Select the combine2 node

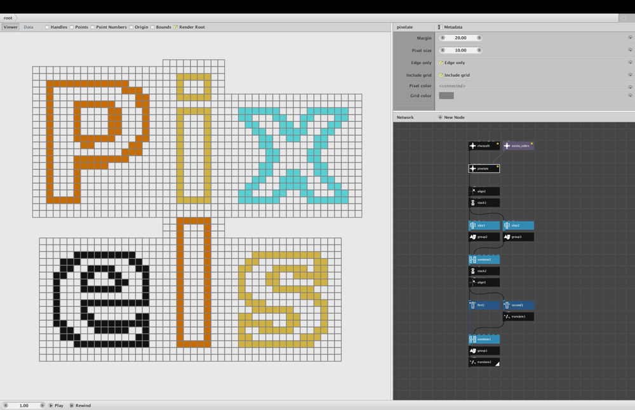tap(484, 260)
